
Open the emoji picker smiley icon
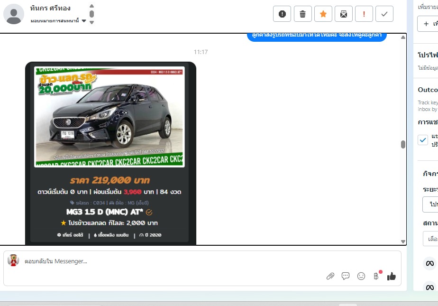361,276
